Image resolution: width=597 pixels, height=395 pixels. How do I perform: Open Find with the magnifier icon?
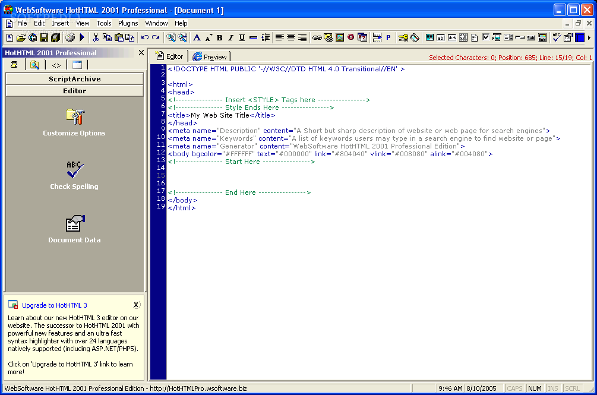(x=171, y=37)
